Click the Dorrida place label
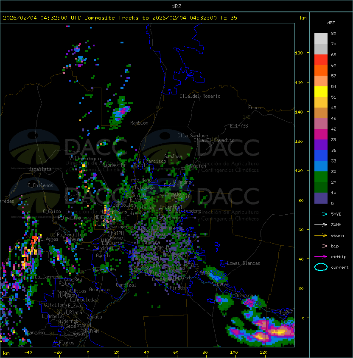353x358 pixels. tap(244, 295)
